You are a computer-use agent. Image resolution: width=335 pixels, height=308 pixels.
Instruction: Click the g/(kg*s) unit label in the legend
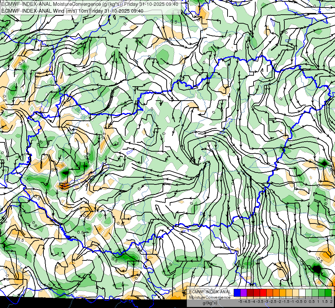pos(210,303)
